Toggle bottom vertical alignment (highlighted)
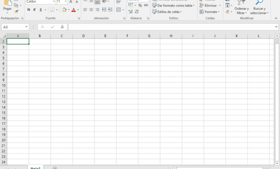Screen dimensions: 280x169 point(97,2)
